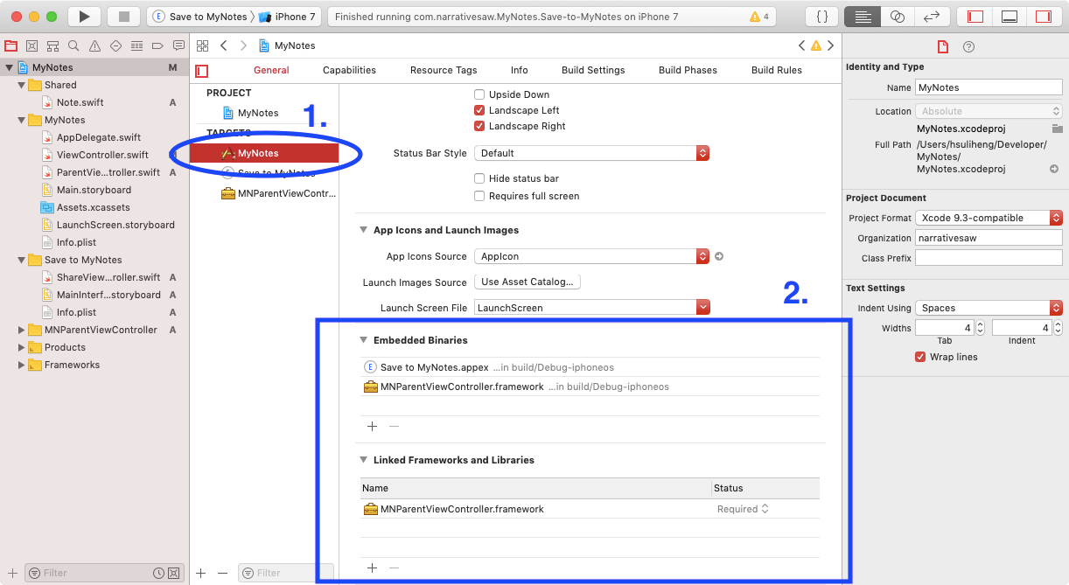Switch to the Assistant editor

(x=897, y=17)
